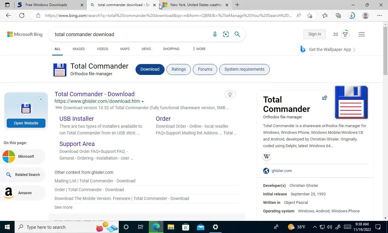The image size is (388, 233).
Task: Open Microsoft Store from the taskbar
Action: 186,227
